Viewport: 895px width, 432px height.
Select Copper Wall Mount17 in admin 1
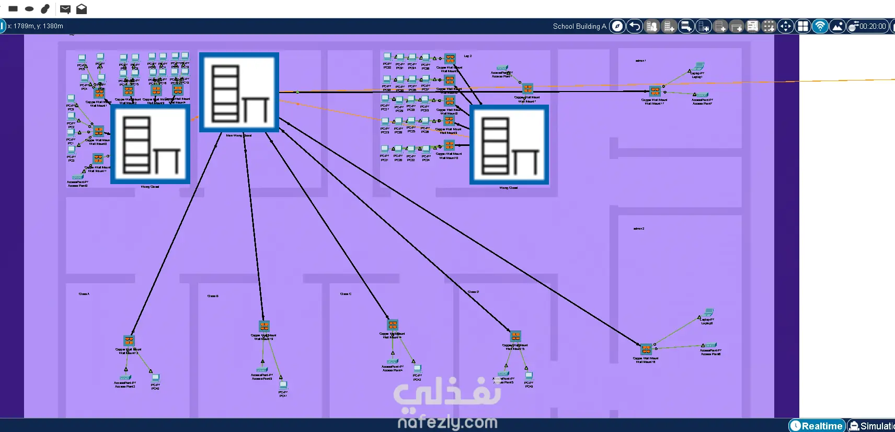tap(655, 91)
